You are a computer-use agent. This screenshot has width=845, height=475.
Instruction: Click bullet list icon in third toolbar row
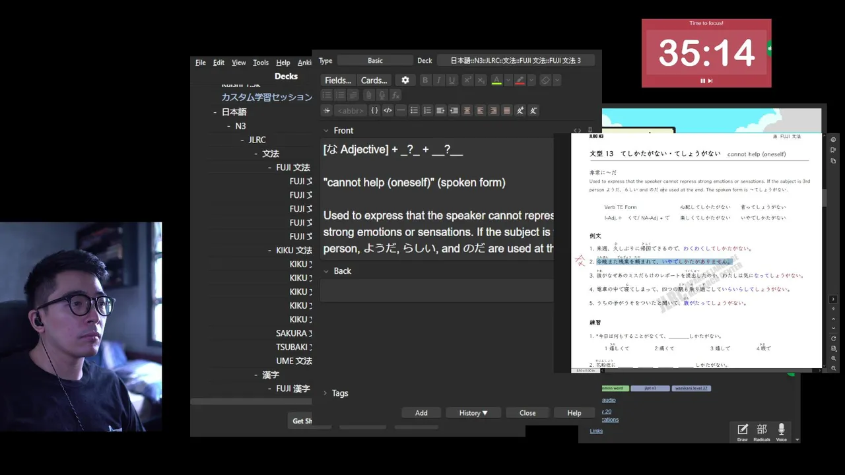414,110
